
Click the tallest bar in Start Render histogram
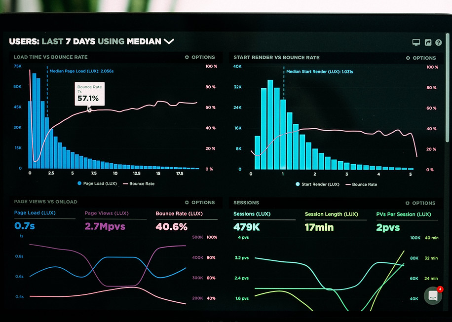tap(270, 124)
